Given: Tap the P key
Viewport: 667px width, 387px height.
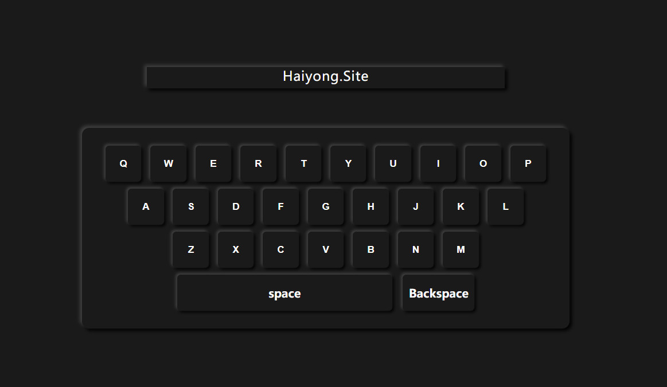Looking at the screenshot, I should [x=528, y=163].
